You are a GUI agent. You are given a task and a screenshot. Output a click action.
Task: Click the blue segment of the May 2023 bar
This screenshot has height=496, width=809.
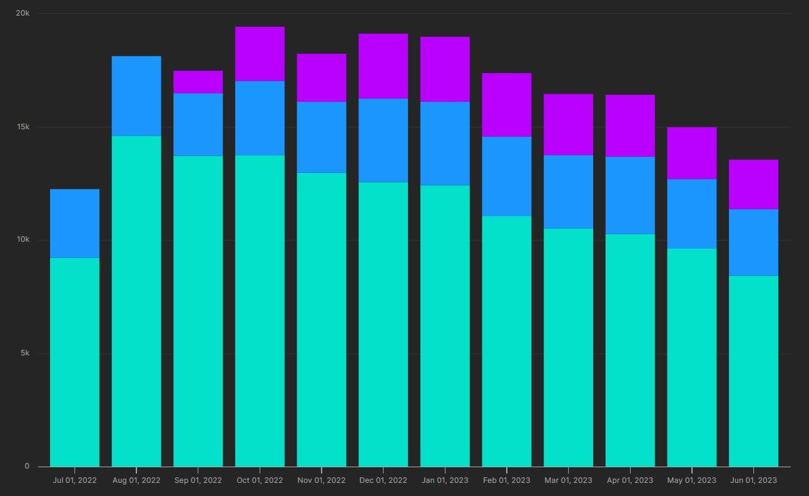[x=691, y=214]
